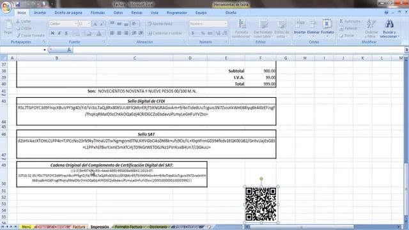The image size is (409, 230).
Task: Open Rellenar (Fill) dropdown
Action: coord(349,28)
